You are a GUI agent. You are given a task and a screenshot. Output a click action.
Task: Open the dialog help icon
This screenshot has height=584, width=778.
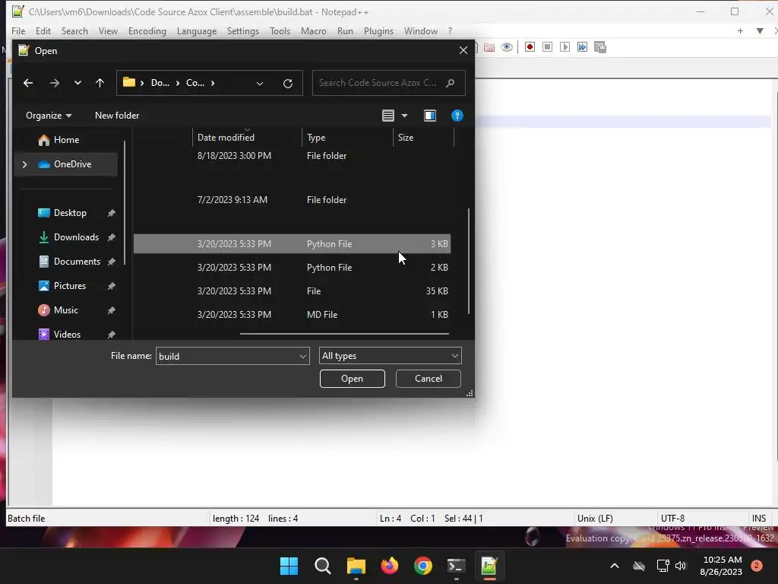(457, 116)
